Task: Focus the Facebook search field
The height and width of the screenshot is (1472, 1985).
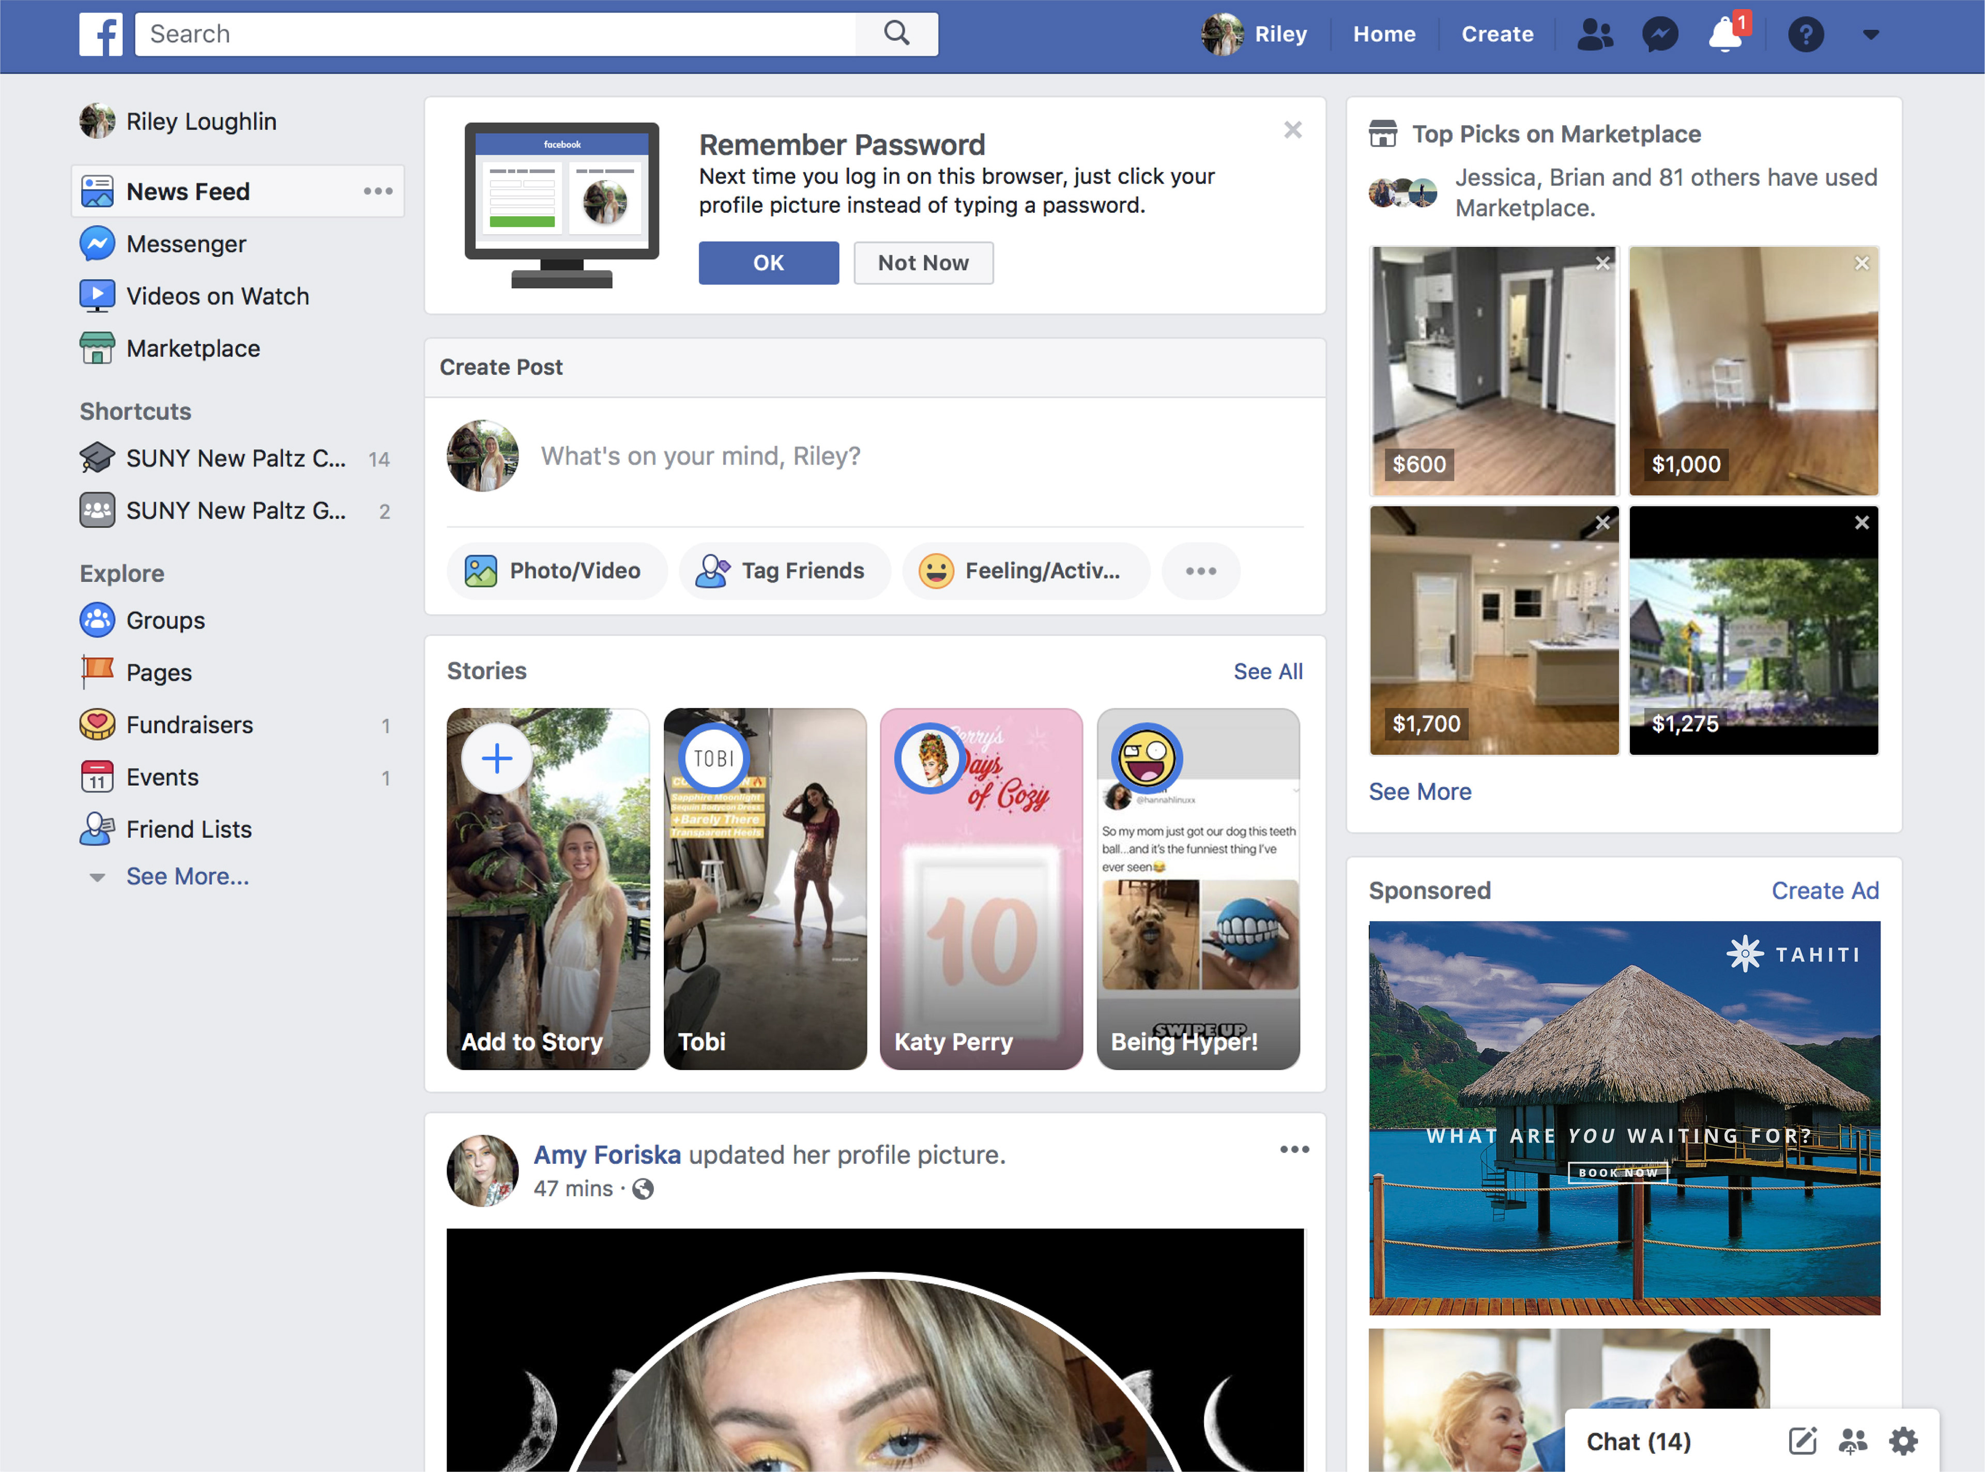Action: (495, 34)
